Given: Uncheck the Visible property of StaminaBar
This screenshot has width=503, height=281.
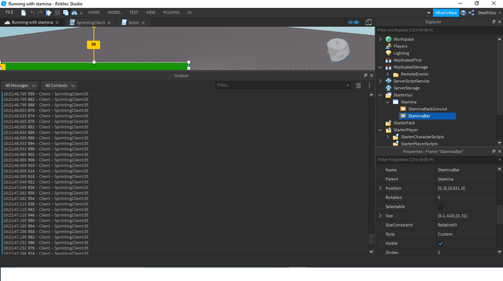Looking at the screenshot, I should coord(440,243).
